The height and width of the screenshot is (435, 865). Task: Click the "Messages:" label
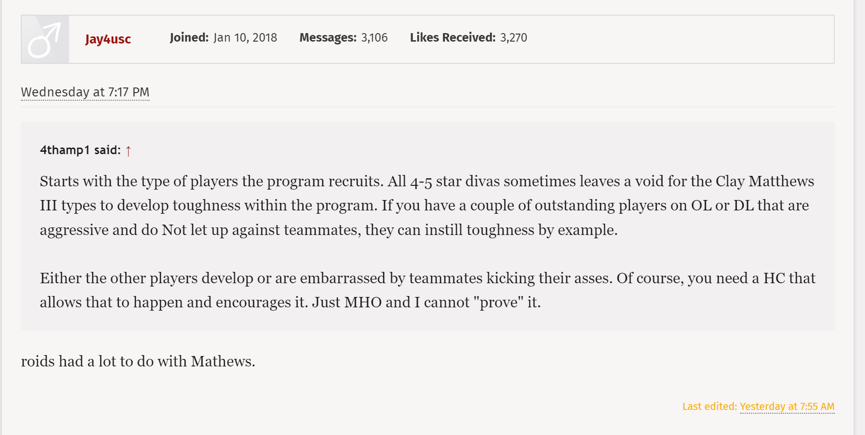pos(327,38)
